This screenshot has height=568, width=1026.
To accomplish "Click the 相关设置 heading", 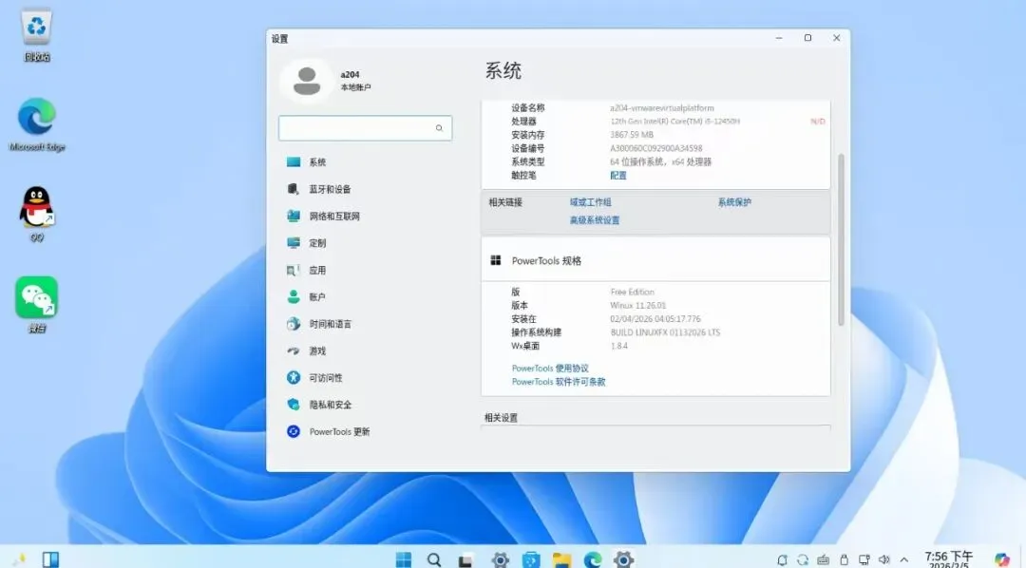I will coord(501,418).
